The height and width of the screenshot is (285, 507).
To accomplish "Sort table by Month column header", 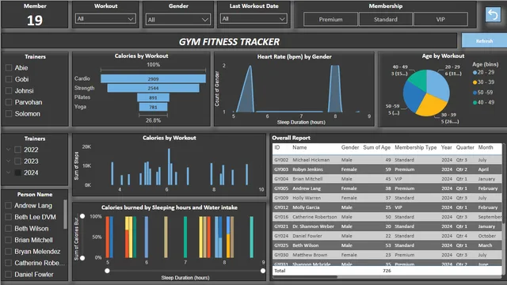I will click(486, 147).
